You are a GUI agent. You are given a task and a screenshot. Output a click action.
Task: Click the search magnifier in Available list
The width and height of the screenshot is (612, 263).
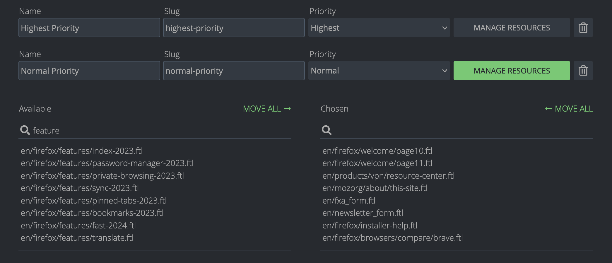(25, 130)
